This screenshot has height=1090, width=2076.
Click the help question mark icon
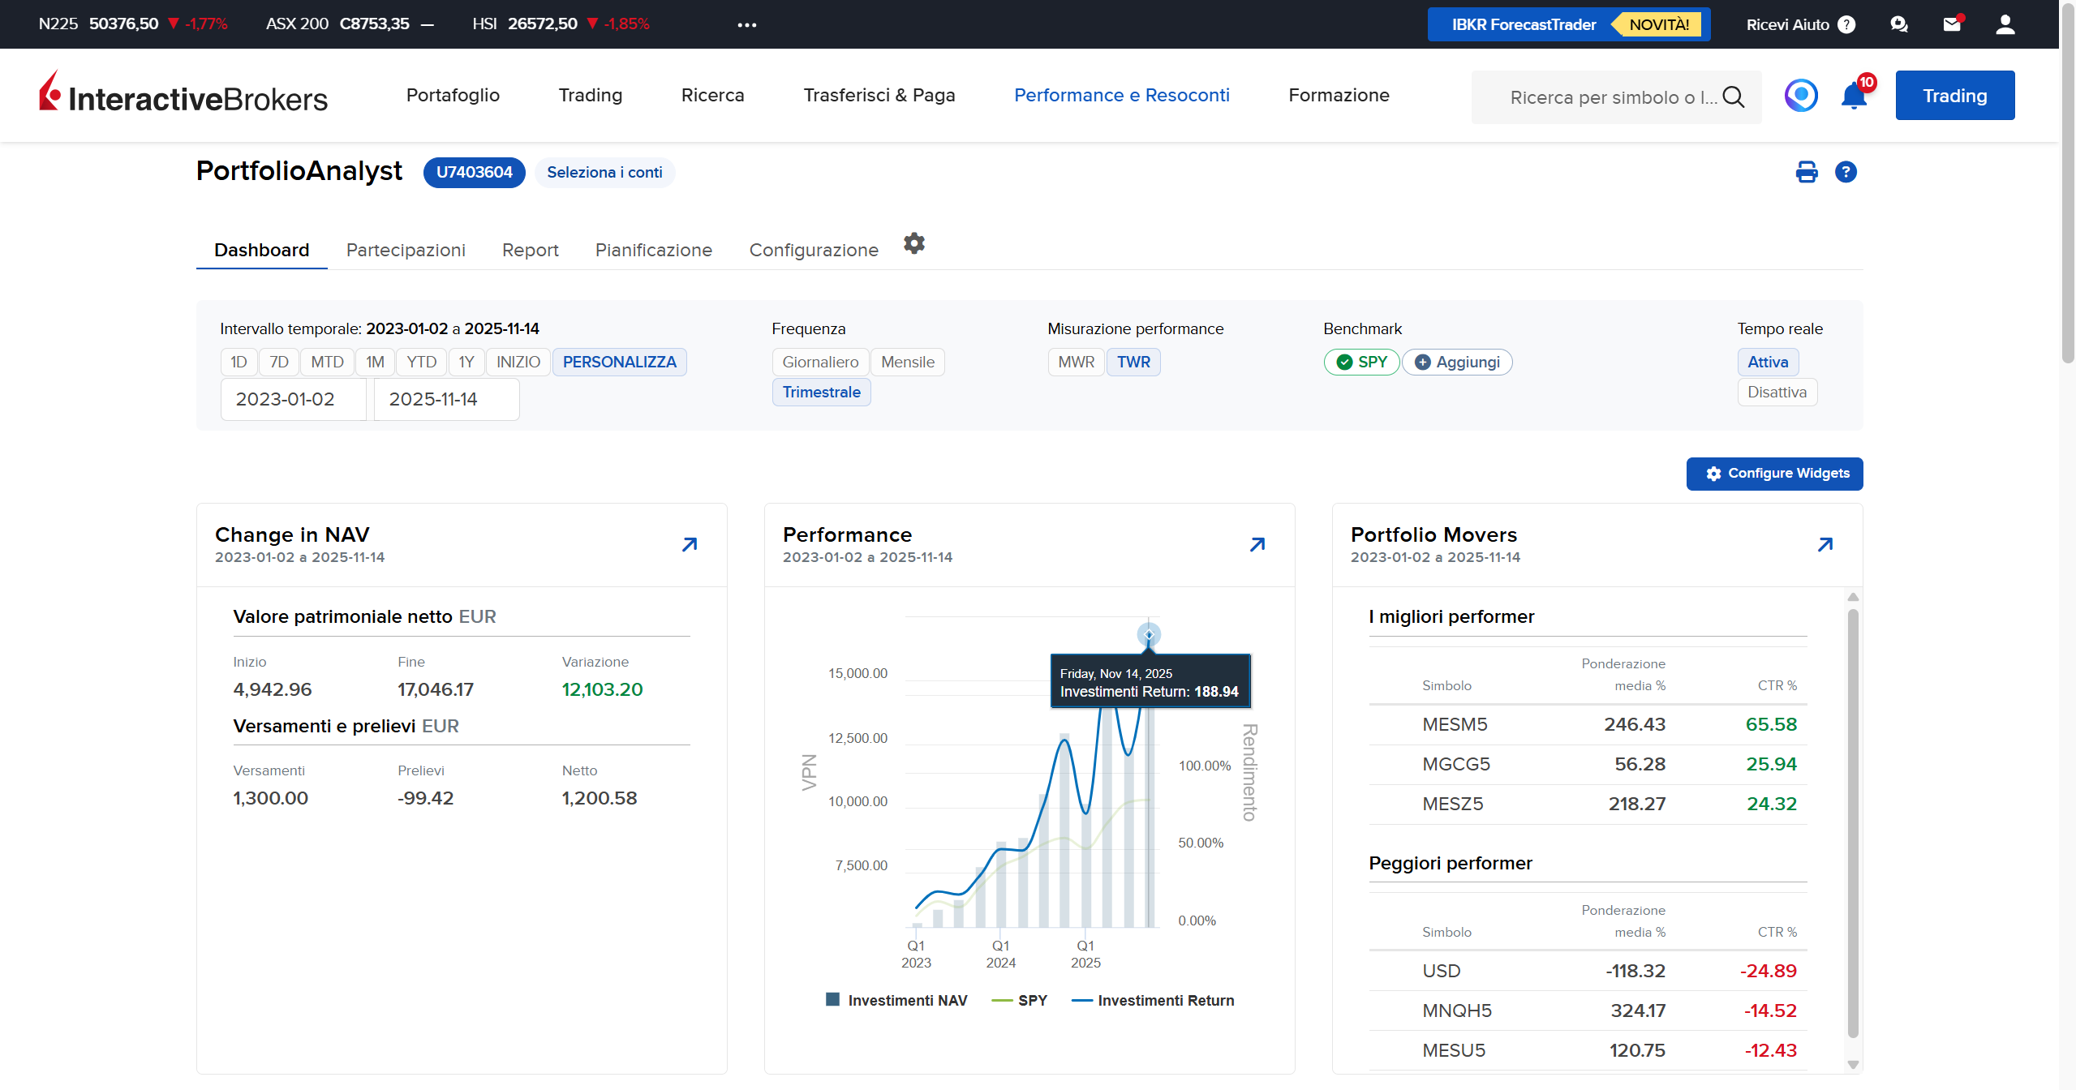click(1846, 172)
